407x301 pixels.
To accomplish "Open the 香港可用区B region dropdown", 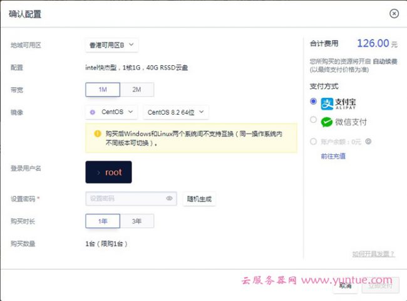I will [111, 45].
